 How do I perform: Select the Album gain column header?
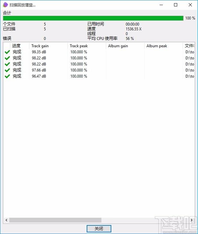(125, 46)
